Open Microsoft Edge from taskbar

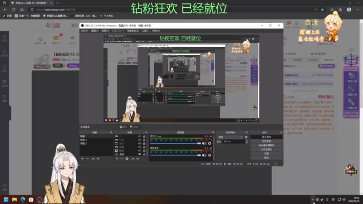coord(23,199)
